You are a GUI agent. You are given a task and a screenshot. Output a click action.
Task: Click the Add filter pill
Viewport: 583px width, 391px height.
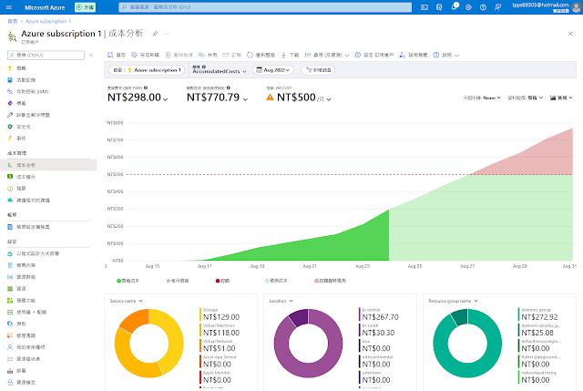coord(318,70)
